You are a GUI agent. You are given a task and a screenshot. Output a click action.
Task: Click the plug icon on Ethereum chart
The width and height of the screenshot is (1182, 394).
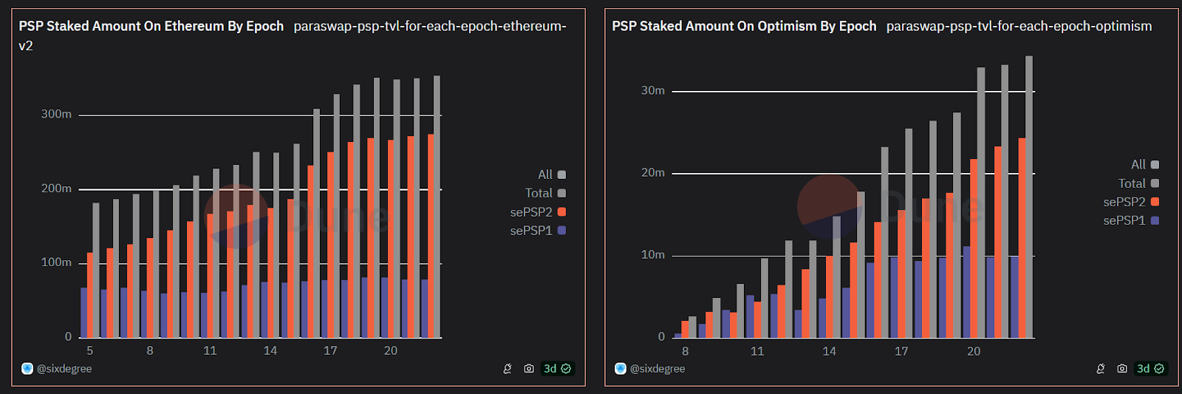[x=508, y=368]
